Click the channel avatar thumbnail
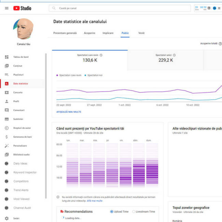The height and width of the screenshot is (222, 222). coord(23,29)
